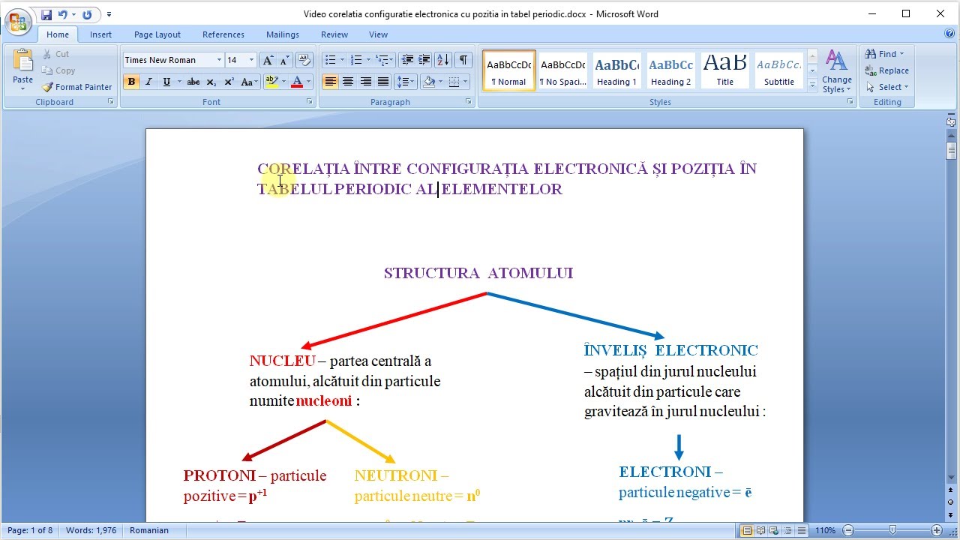Click Shrink Font button
This screenshot has height=540, width=960.
(x=284, y=60)
